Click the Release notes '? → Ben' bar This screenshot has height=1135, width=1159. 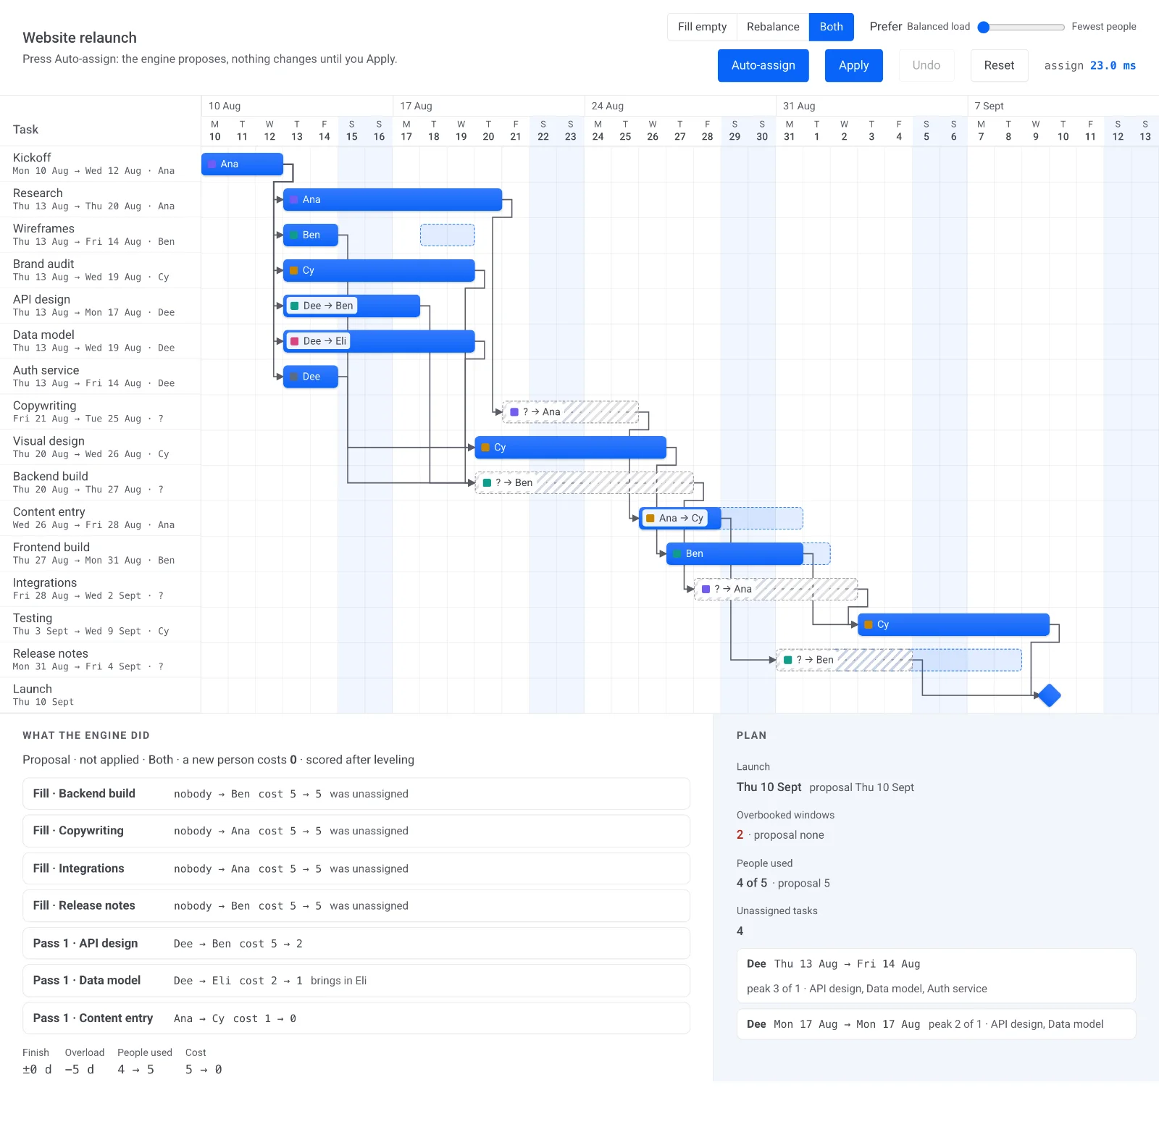(844, 660)
